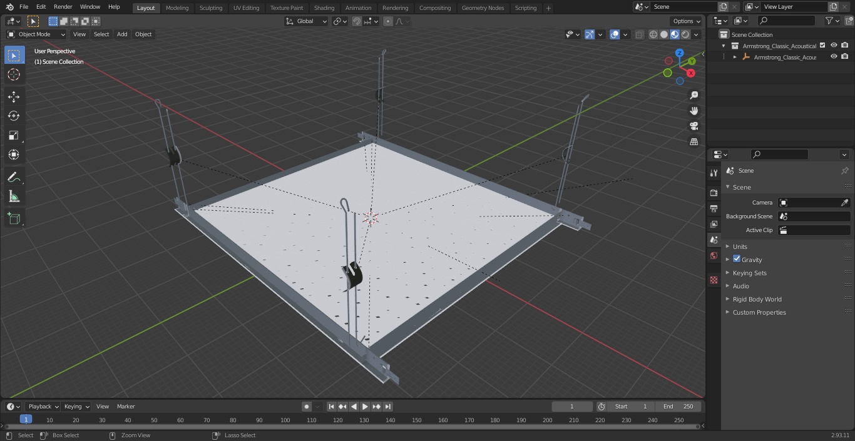This screenshot has width=855, height=441.
Task: Switch to rendered shading
Action: click(685, 34)
